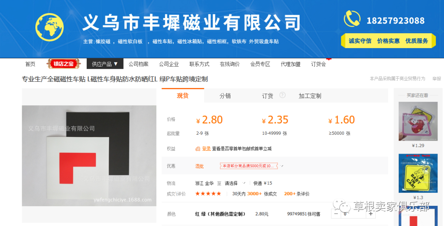Click the 200+ 条评价 reviews link
Image resolution: width=444 pixels, height=226 pixels.
click(x=297, y=194)
